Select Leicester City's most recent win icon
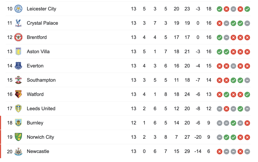Screen dimensions: 258x162 (x=247, y=9)
